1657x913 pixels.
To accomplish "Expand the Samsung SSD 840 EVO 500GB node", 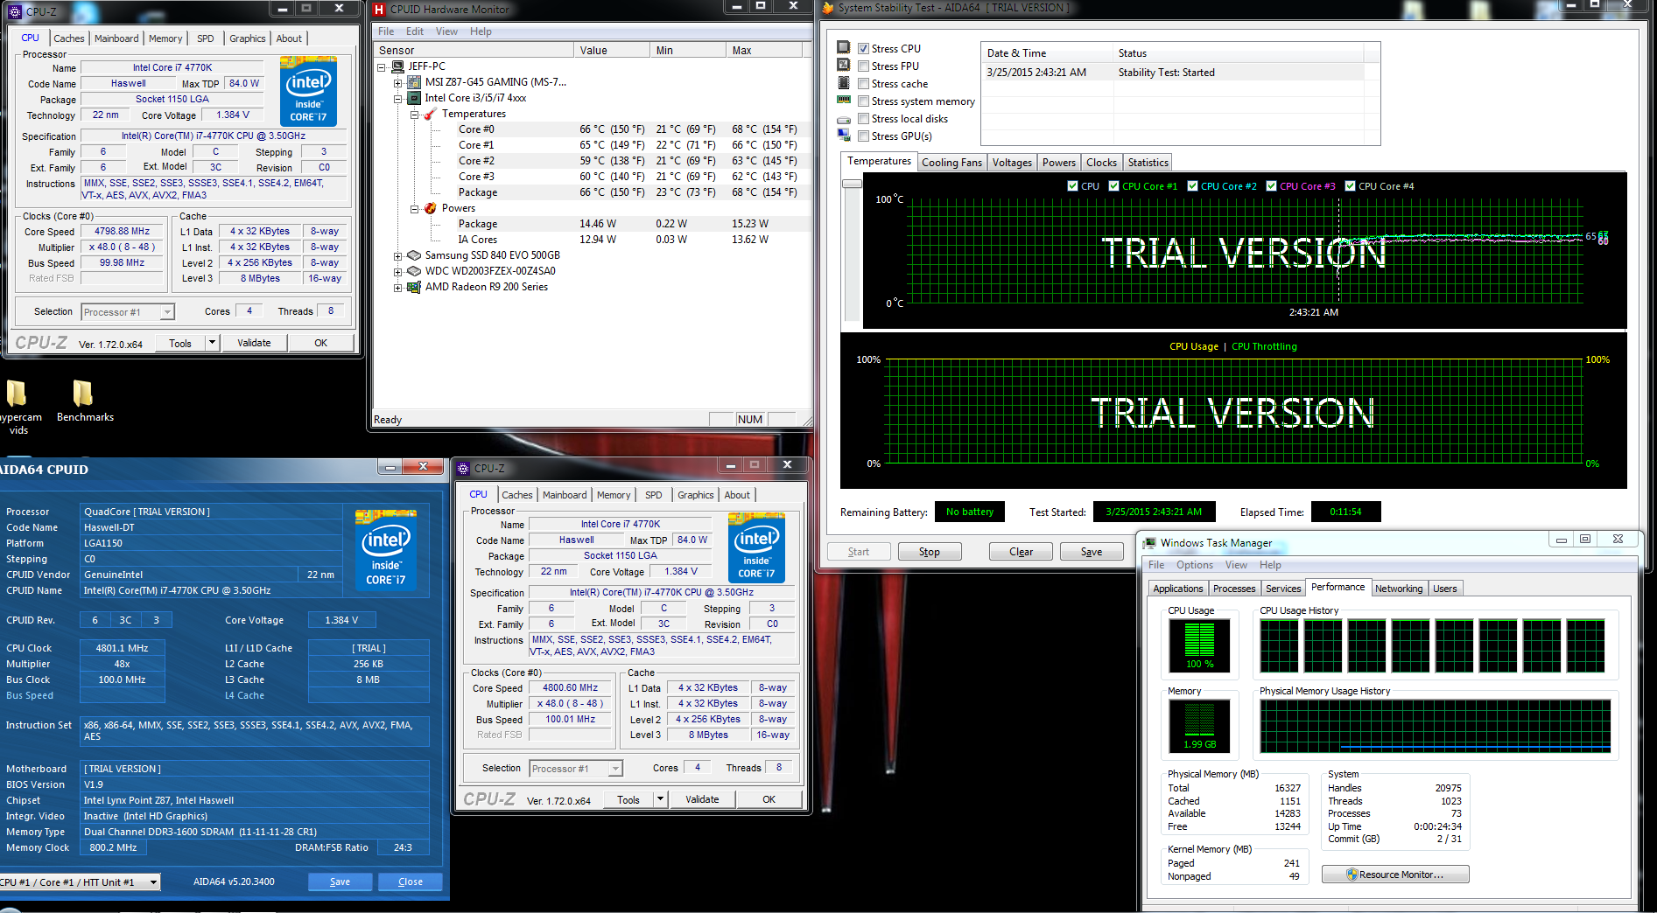I will (398, 256).
